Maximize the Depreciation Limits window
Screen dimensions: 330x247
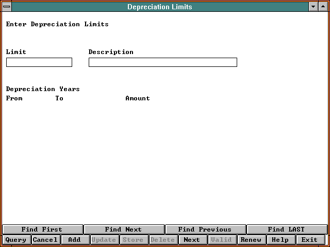[x=322, y=7]
